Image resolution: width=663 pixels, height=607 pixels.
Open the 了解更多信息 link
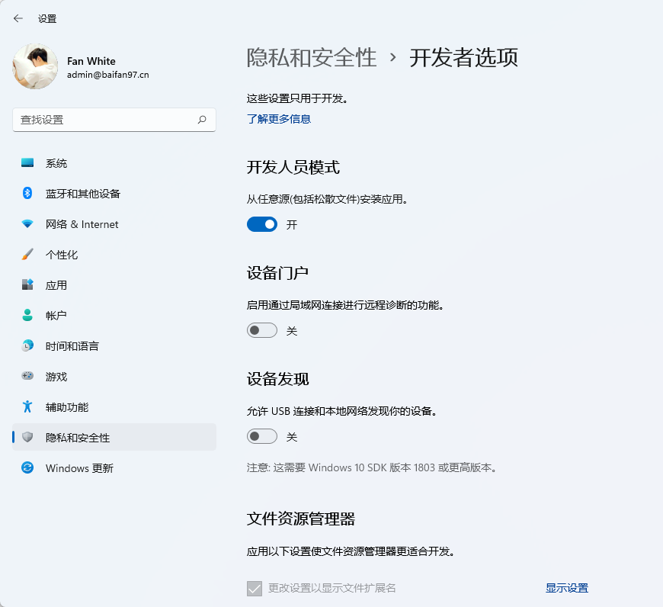pyautogui.click(x=278, y=119)
